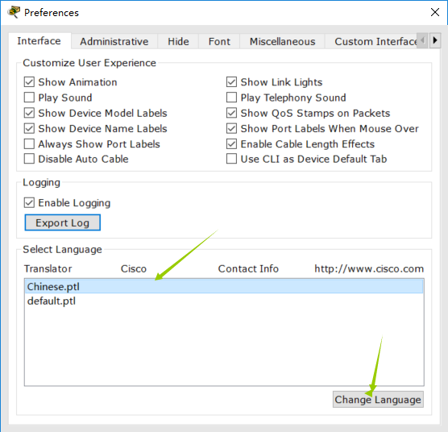
Task: Check Disable Auto Cable option
Action: point(29,159)
